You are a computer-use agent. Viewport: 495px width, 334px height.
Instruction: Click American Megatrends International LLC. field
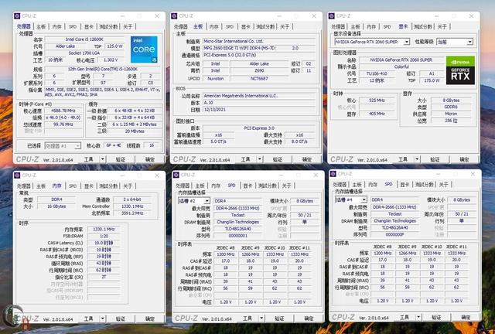pos(259,96)
